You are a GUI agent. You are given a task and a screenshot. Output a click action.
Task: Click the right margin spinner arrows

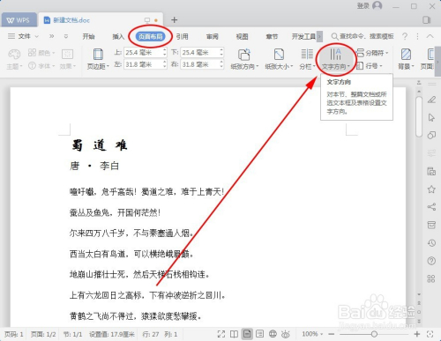click(221, 64)
